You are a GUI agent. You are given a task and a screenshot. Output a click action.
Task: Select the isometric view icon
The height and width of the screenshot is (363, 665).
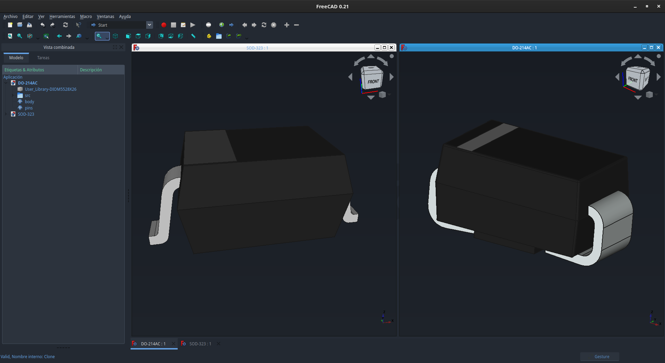pyautogui.click(x=115, y=36)
